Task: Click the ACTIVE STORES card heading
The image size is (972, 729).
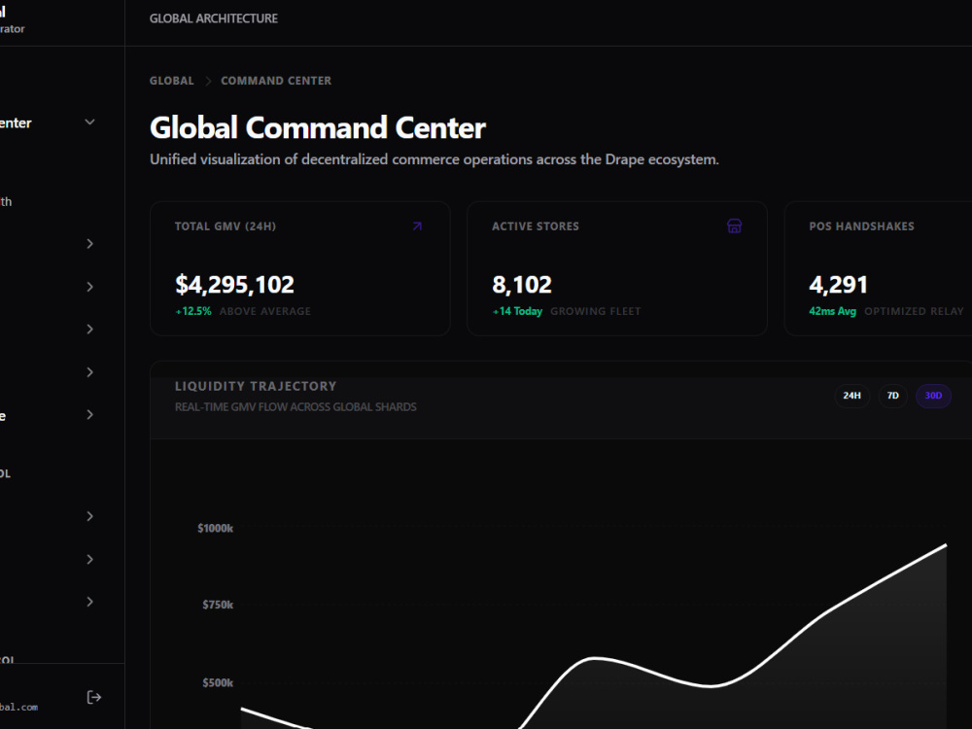Action: point(536,226)
